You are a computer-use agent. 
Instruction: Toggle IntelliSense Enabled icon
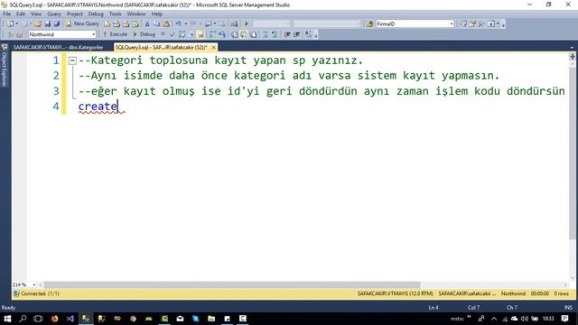[200, 34]
